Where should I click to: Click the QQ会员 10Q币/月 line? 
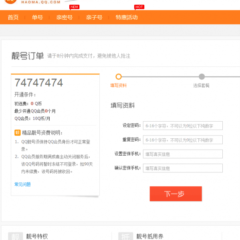pos(32,118)
